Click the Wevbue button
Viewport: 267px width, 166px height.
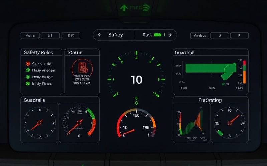point(200,36)
